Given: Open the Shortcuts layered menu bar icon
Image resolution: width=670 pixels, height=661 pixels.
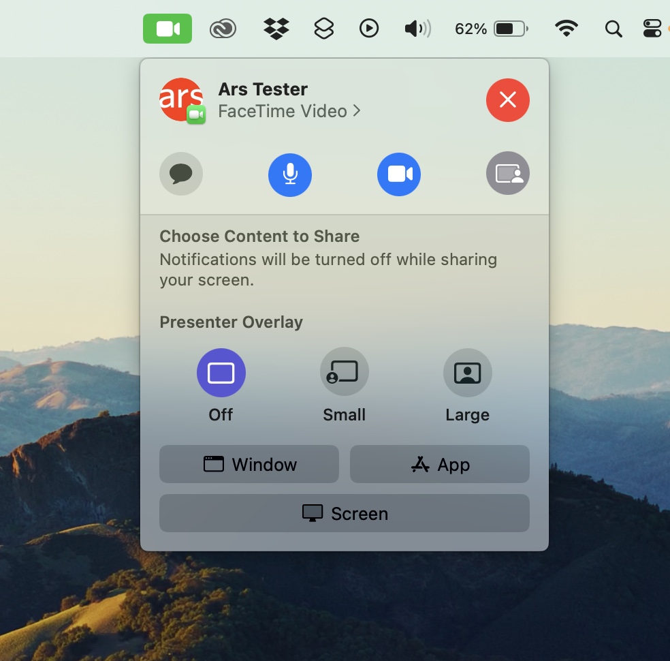Looking at the screenshot, I should [x=323, y=29].
